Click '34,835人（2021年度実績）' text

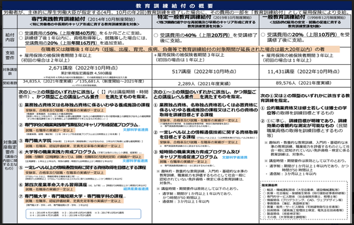[48, 82]
